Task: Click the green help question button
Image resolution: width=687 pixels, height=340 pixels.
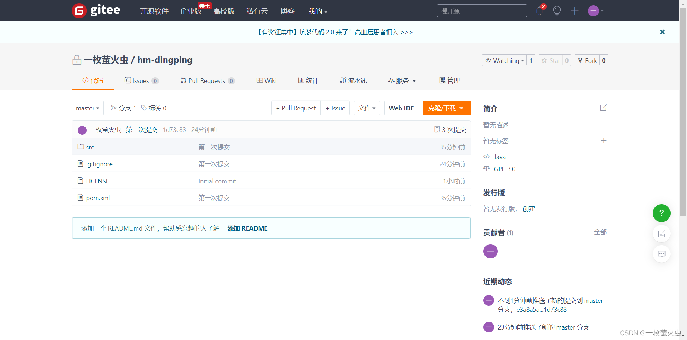Action: tap(662, 213)
